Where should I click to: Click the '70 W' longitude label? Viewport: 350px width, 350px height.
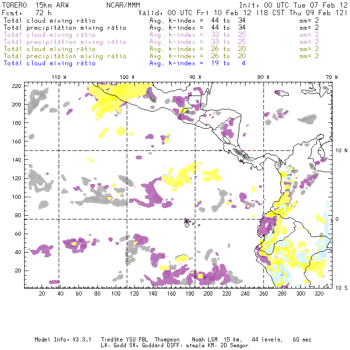point(332,77)
